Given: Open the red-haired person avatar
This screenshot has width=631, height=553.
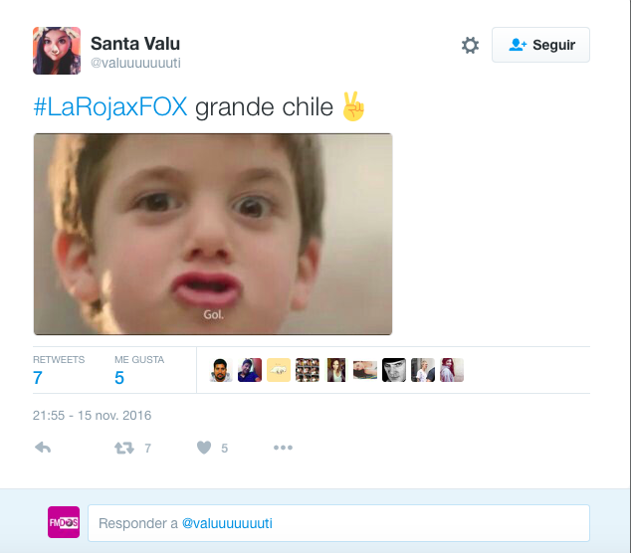Looking at the screenshot, I should [452, 370].
